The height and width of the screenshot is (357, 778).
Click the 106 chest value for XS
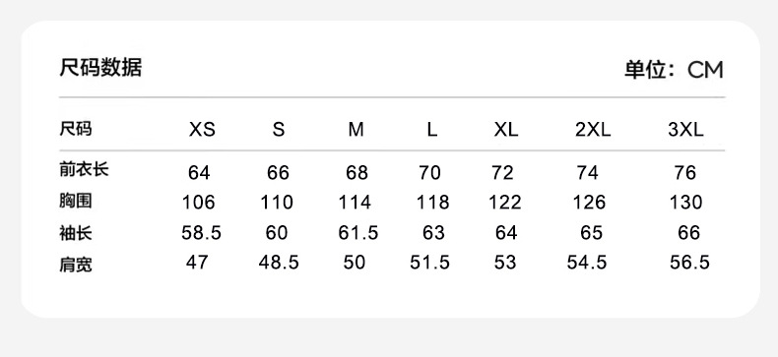pos(199,203)
